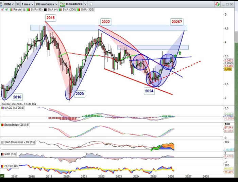Click the black SMA (4) color swatch
Image resolution: width=238 pixels, height=182 pixels.
point(44,10)
